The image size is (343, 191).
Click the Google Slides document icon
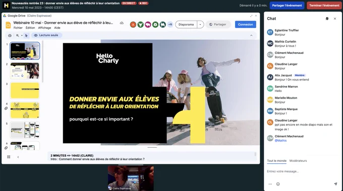click(x=8, y=25)
